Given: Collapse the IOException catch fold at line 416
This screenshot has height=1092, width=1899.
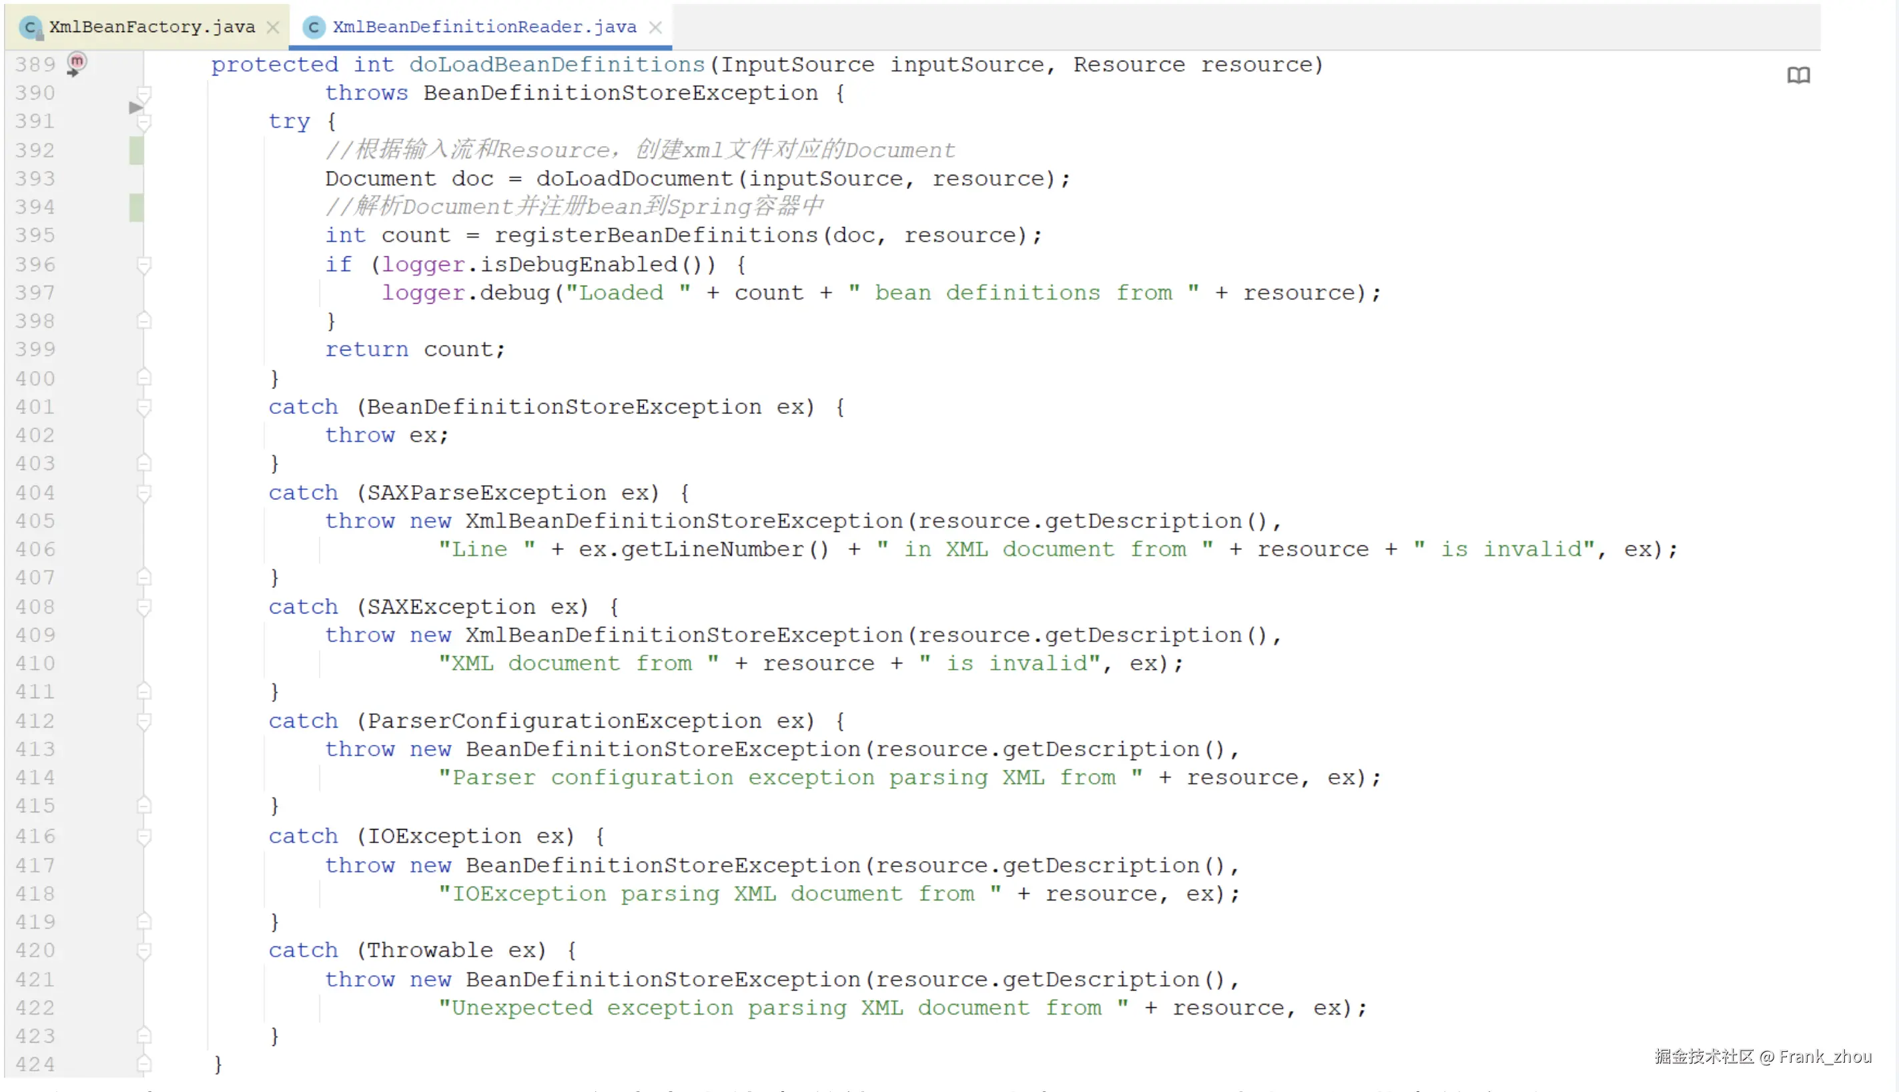Looking at the screenshot, I should 145,836.
